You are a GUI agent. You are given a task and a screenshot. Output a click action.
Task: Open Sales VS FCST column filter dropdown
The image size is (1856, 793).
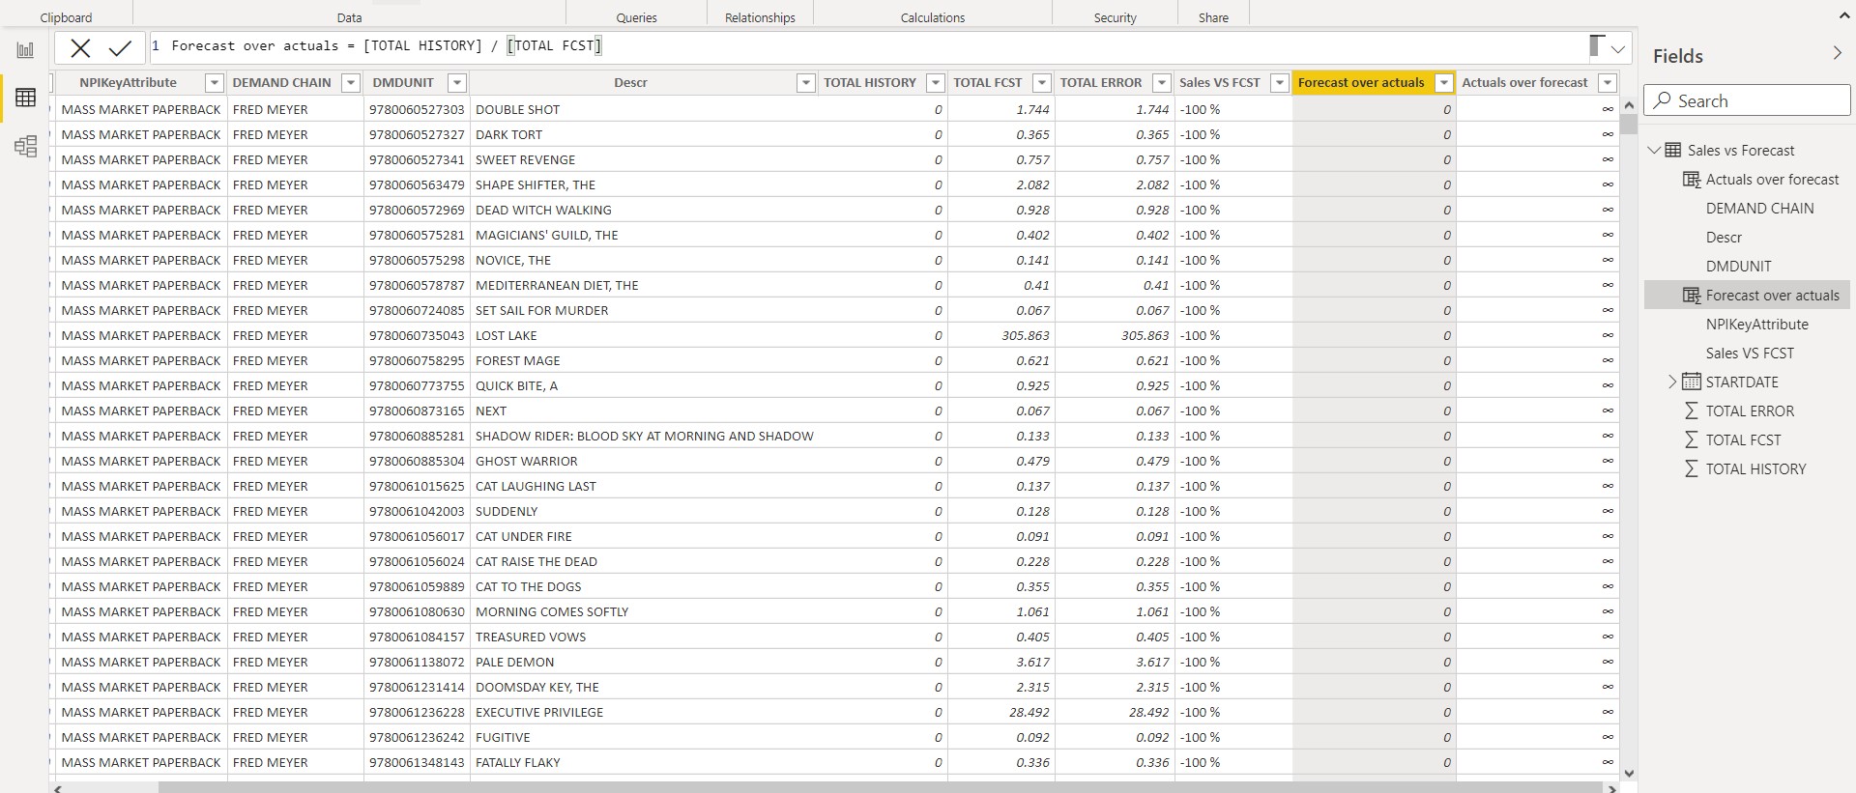coord(1279,83)
